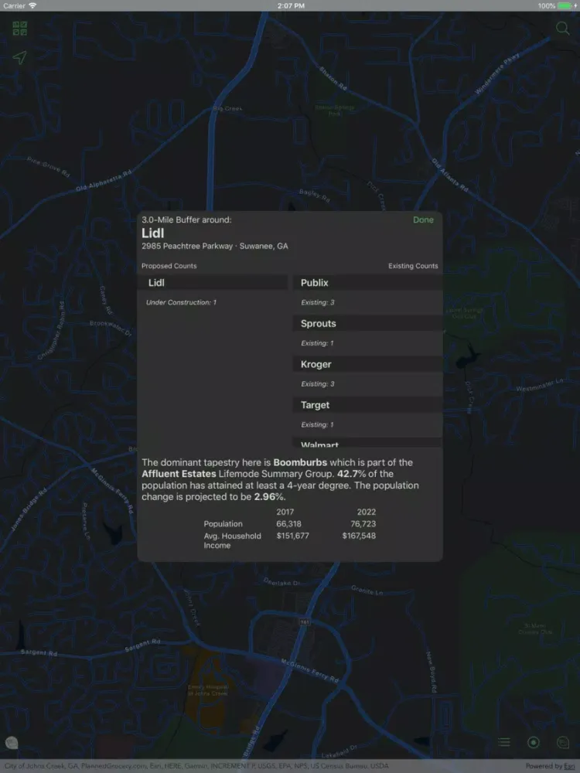Tap the Westminster Ln map label
The width and height of the screenshot is (580, 773).
539,384
